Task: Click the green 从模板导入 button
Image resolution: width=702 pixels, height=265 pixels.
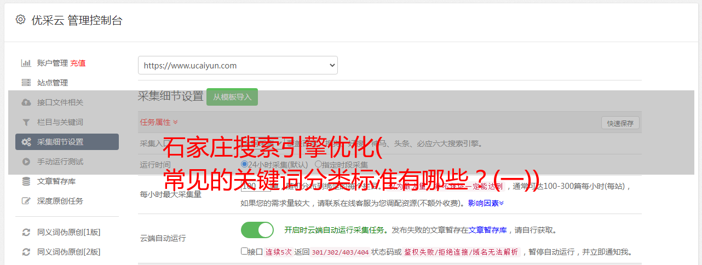Action: [232, 97]
